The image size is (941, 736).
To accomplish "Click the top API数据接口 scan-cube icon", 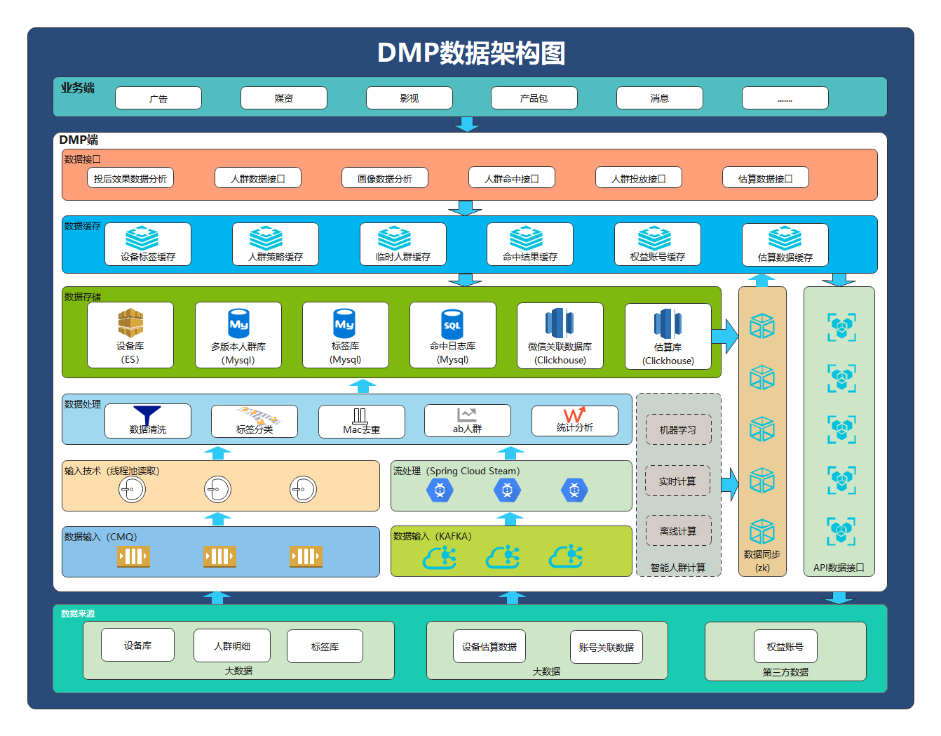I will click(841, 327).
